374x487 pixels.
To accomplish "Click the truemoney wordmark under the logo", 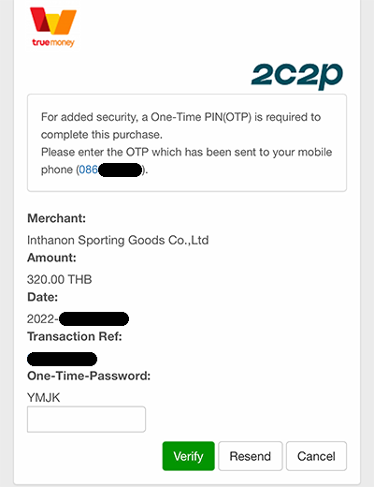I will point(53,42).
